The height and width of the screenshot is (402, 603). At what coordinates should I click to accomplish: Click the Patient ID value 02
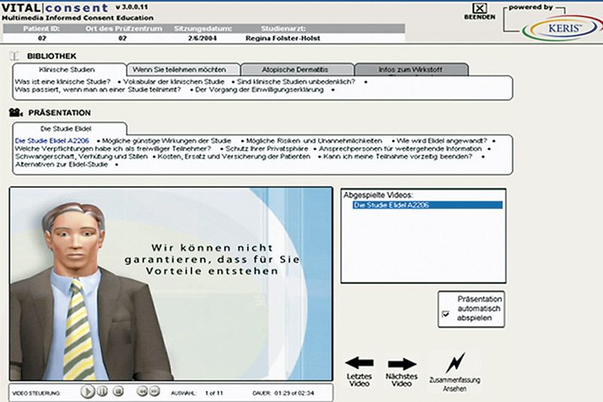point(42,38)
